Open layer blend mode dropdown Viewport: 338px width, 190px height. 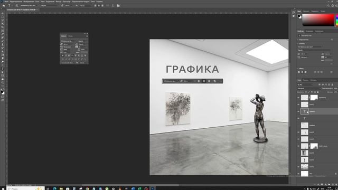308,88
